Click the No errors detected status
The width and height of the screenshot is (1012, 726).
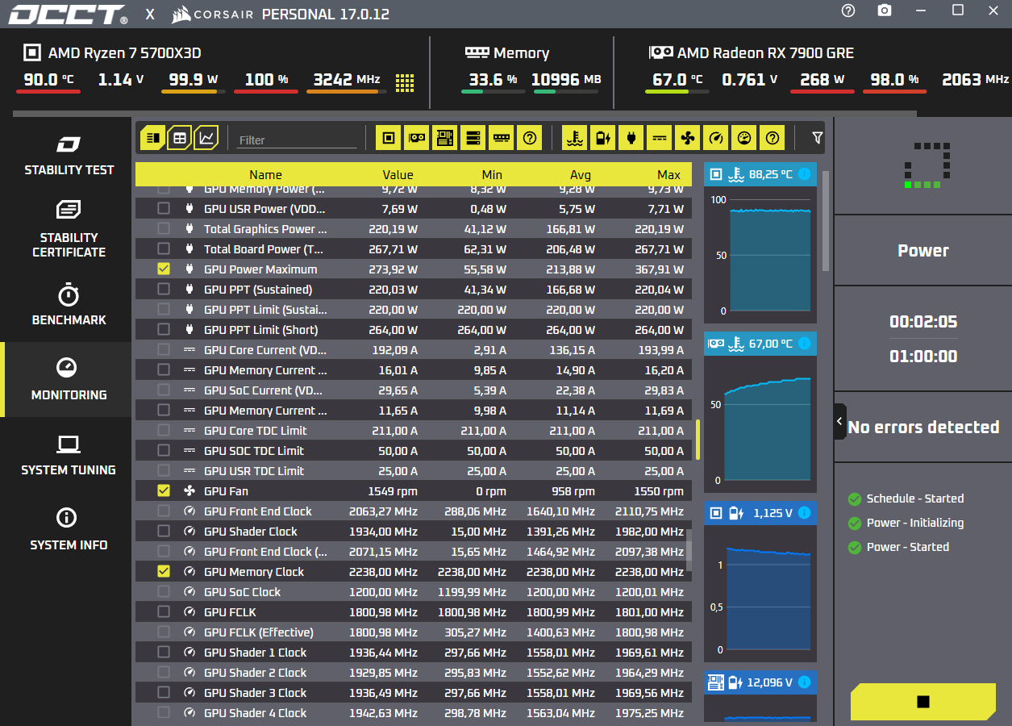923,427
